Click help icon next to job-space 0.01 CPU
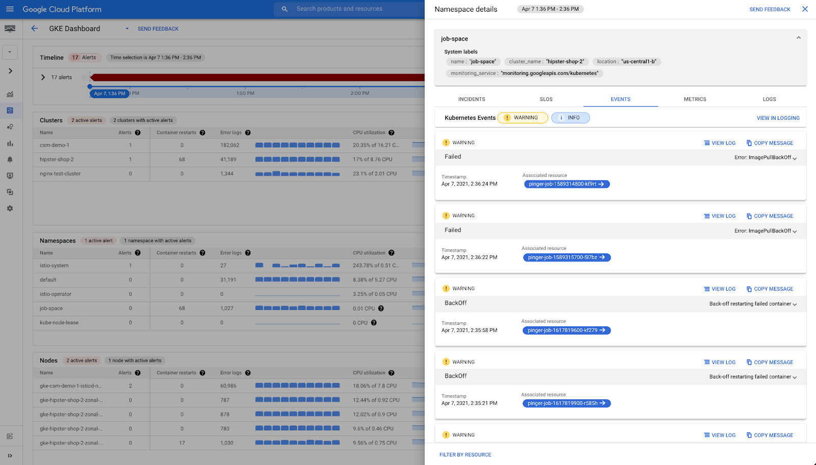 click(x=381, y=308)
